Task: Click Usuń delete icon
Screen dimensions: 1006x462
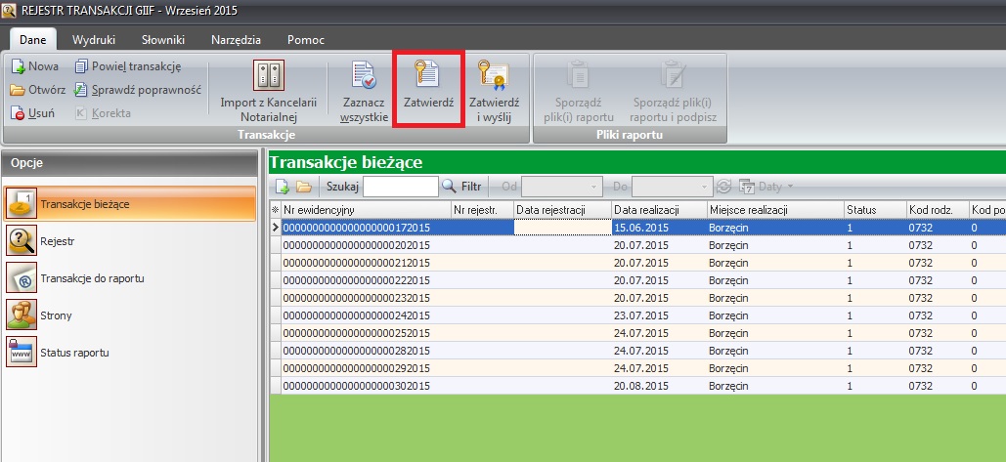Action: pyautogui.click(x=33, y=113)
